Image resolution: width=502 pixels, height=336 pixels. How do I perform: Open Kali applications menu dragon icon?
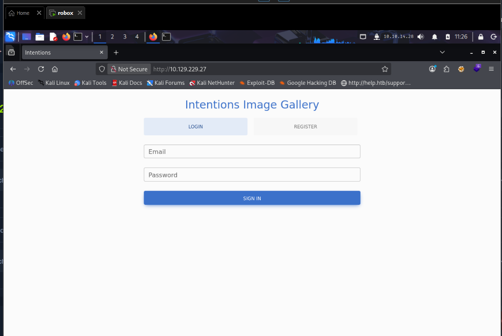(x=10, y=37)
